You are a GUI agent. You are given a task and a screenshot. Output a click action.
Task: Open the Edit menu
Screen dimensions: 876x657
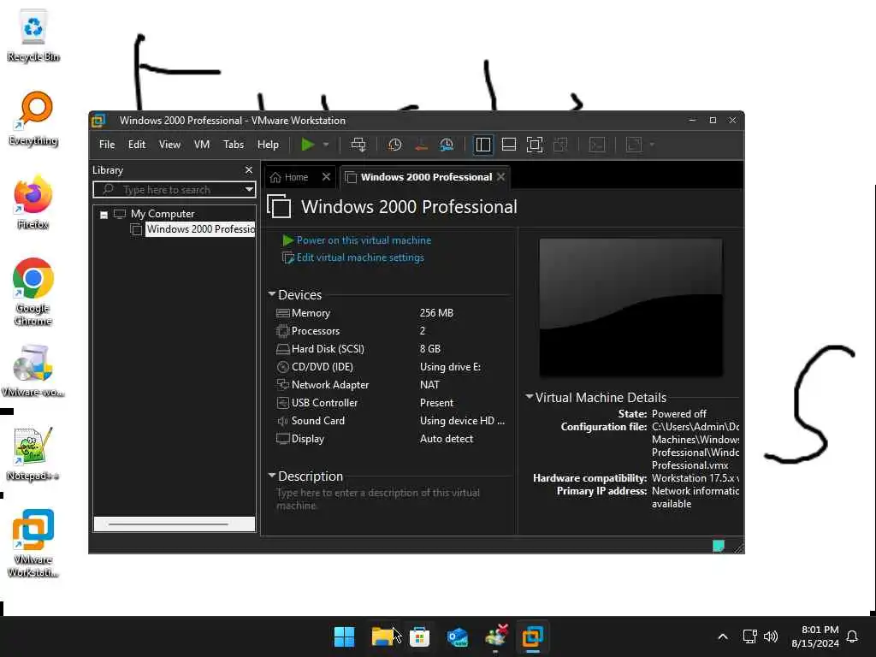[x=136, y=145]
